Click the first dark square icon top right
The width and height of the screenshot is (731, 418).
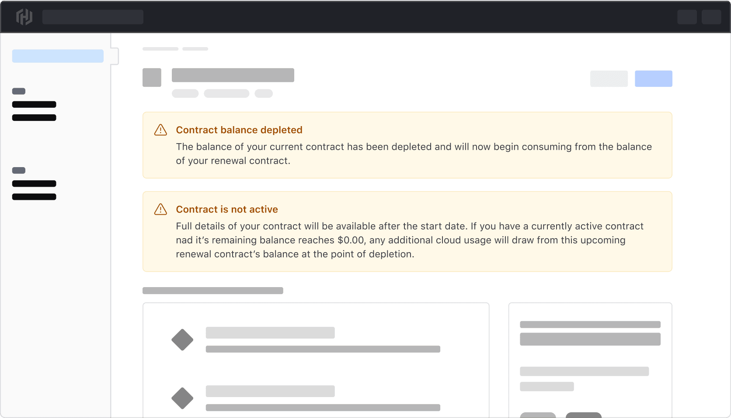tap(687, 17)
